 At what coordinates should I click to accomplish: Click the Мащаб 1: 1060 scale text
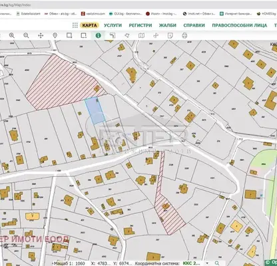pos(69,263)
